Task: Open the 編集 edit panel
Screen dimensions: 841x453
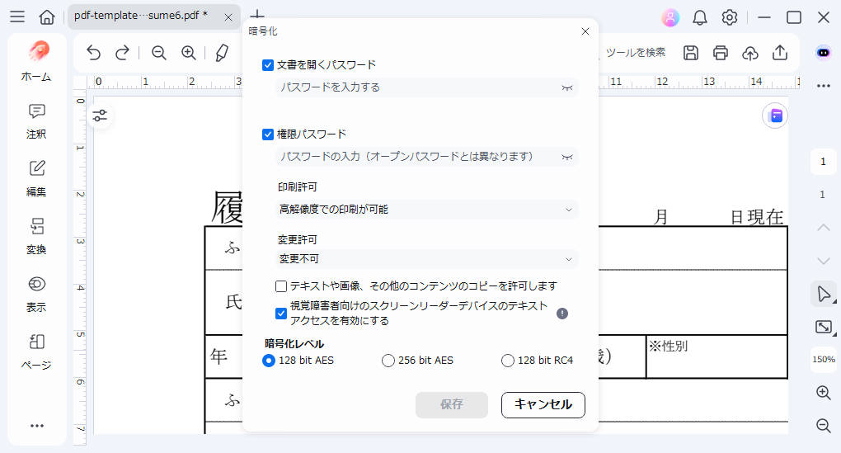Action: (36, 179)
